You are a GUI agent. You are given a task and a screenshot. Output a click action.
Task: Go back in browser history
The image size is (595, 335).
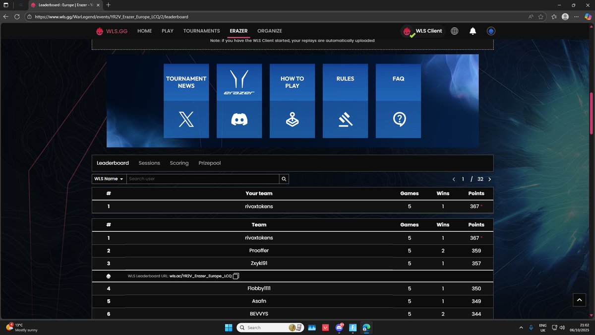tap(6, 16)
